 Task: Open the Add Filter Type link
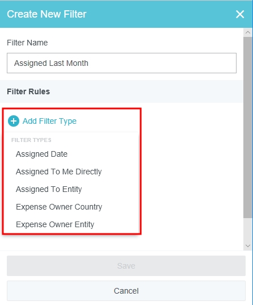coord(49,121)
